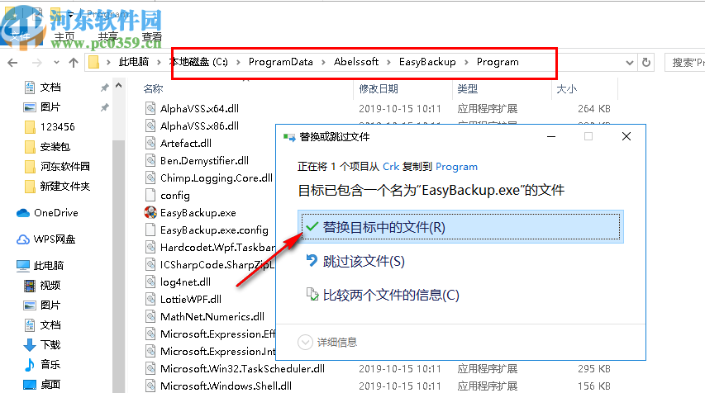Click Abelssoft in the address path
Viewport: 705px width, 393px height.
[x=356, y=62]
